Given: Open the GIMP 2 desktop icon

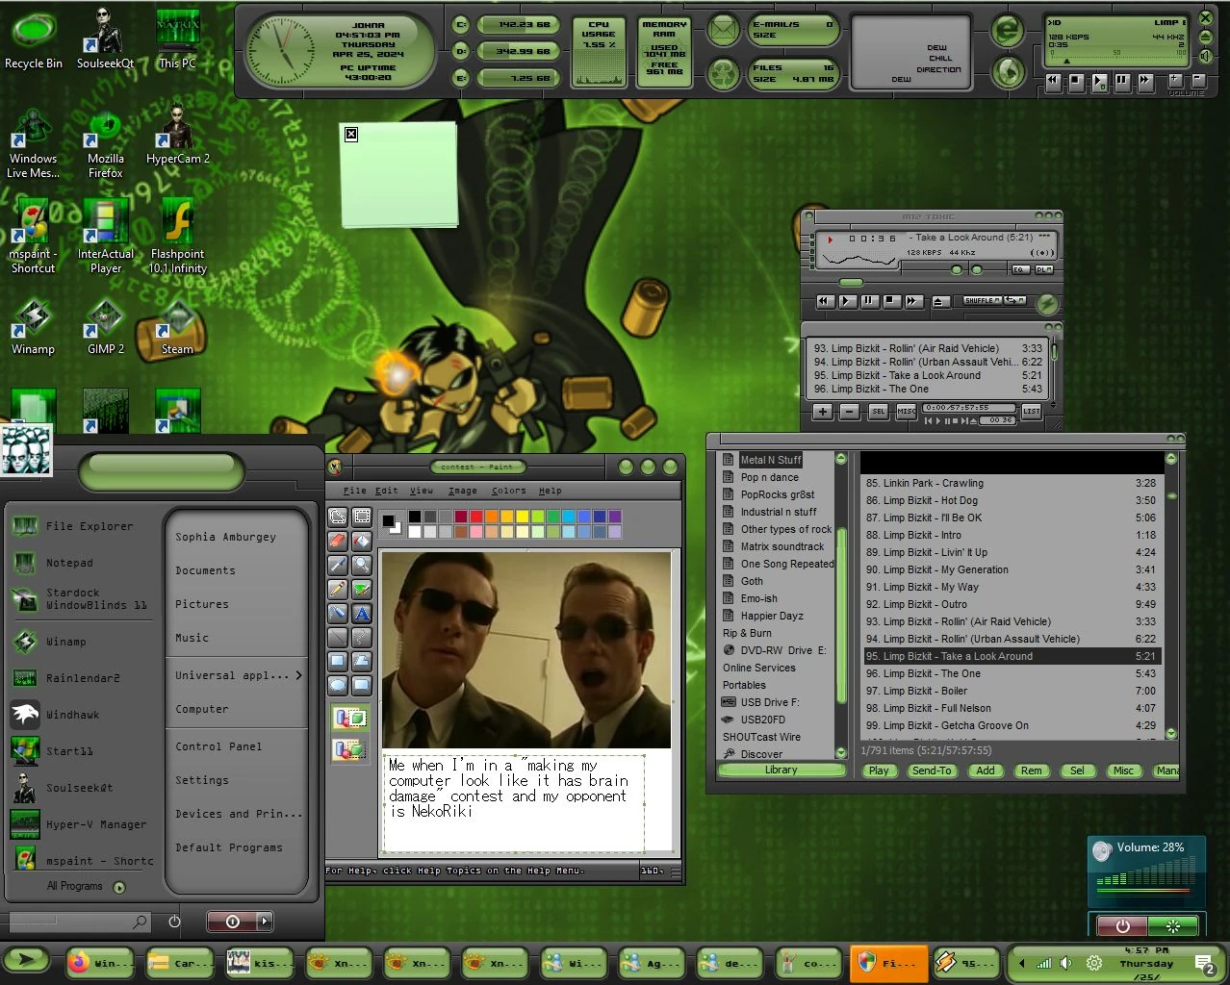Looking at the screenshot, I should tap(106, 327).
